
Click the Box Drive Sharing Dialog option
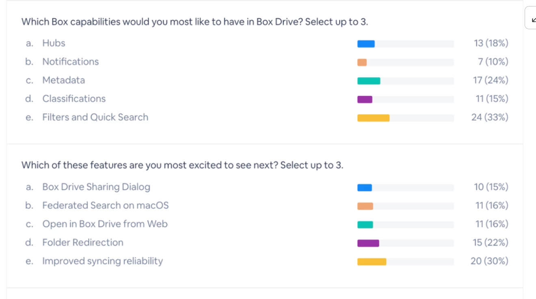tap(96, 187)
